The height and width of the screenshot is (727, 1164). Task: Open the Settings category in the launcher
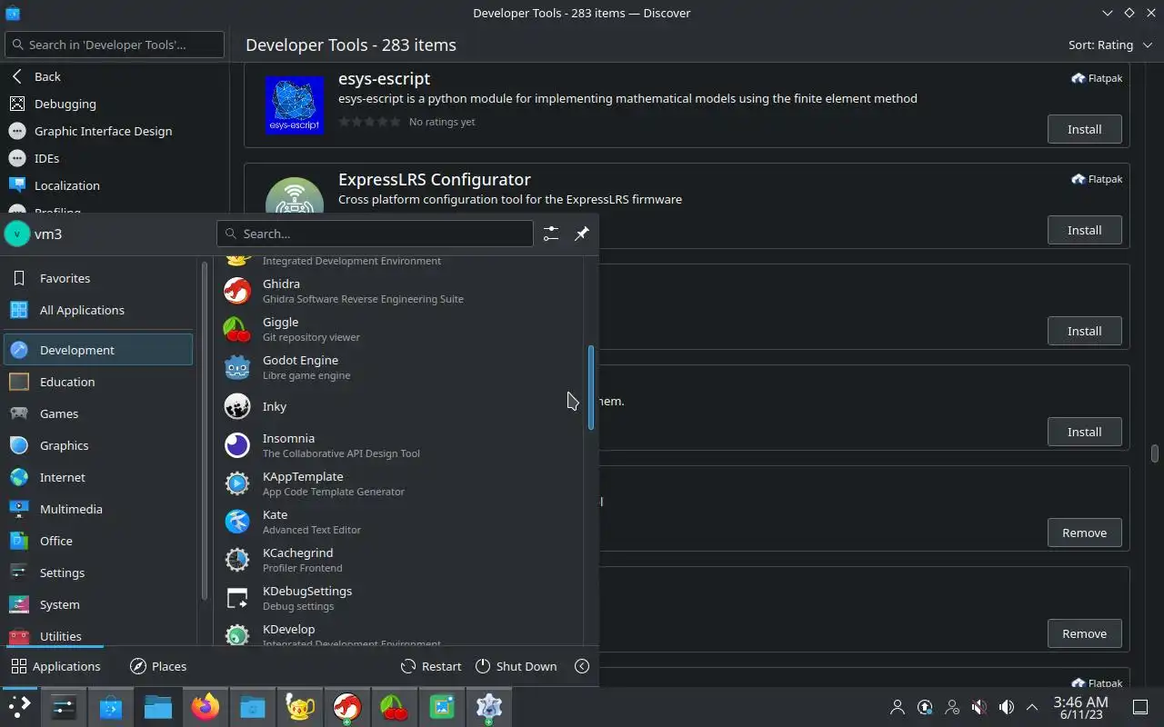coord(98,573)
